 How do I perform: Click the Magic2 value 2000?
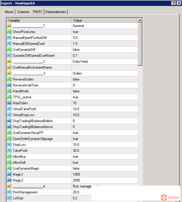(77, 180)
